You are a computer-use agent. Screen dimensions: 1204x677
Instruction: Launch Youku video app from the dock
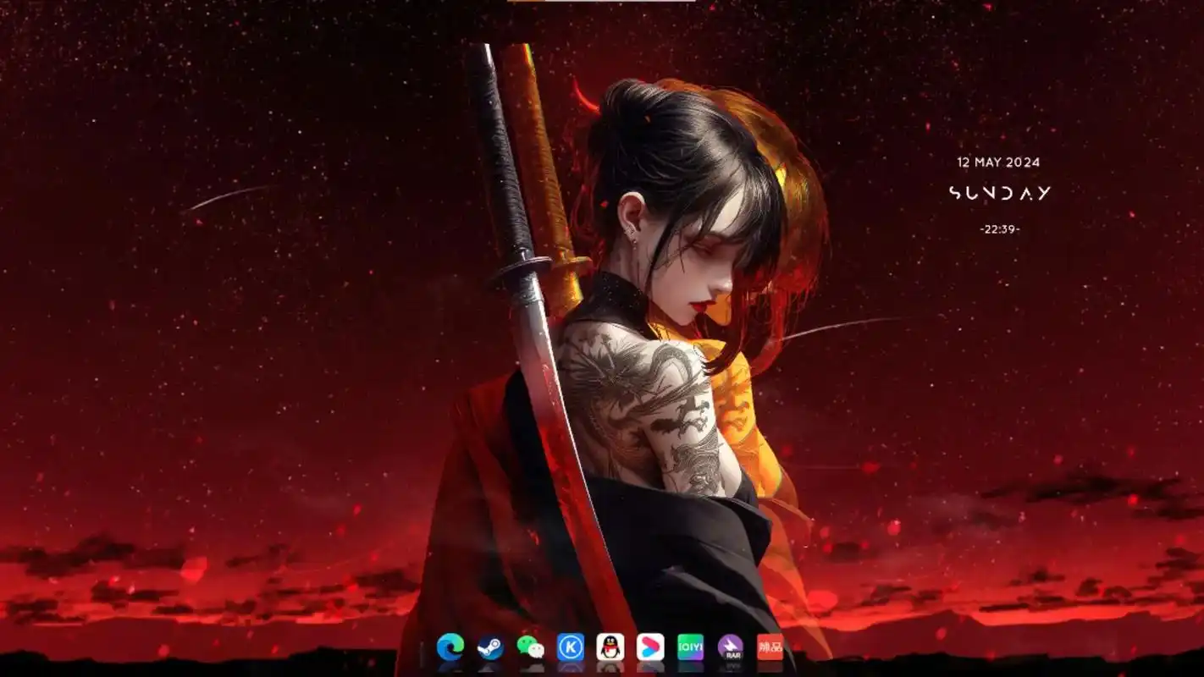650,647
